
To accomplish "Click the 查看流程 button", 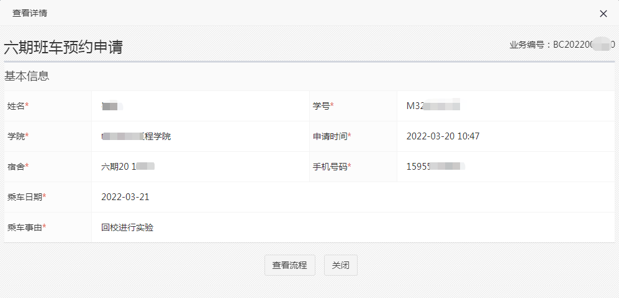I will click(x=289, y=265).
